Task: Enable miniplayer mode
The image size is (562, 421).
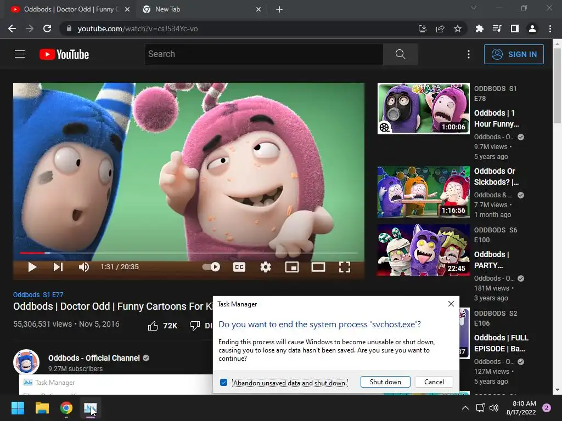Action: click(292, 267)
